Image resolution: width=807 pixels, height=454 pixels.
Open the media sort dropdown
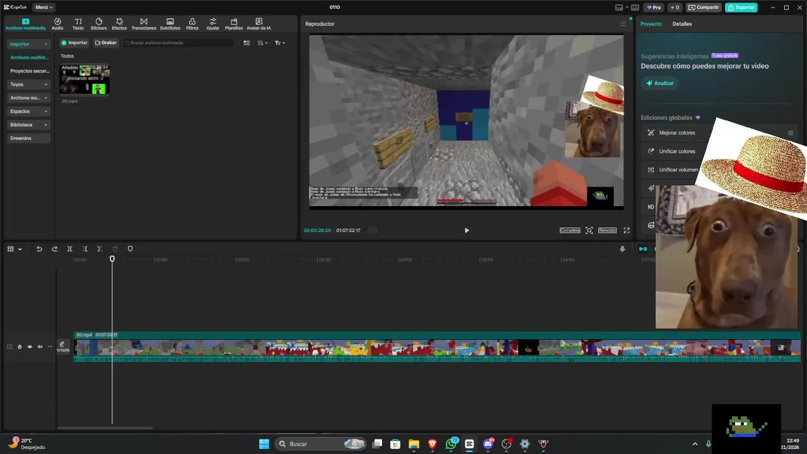[263, 43]
